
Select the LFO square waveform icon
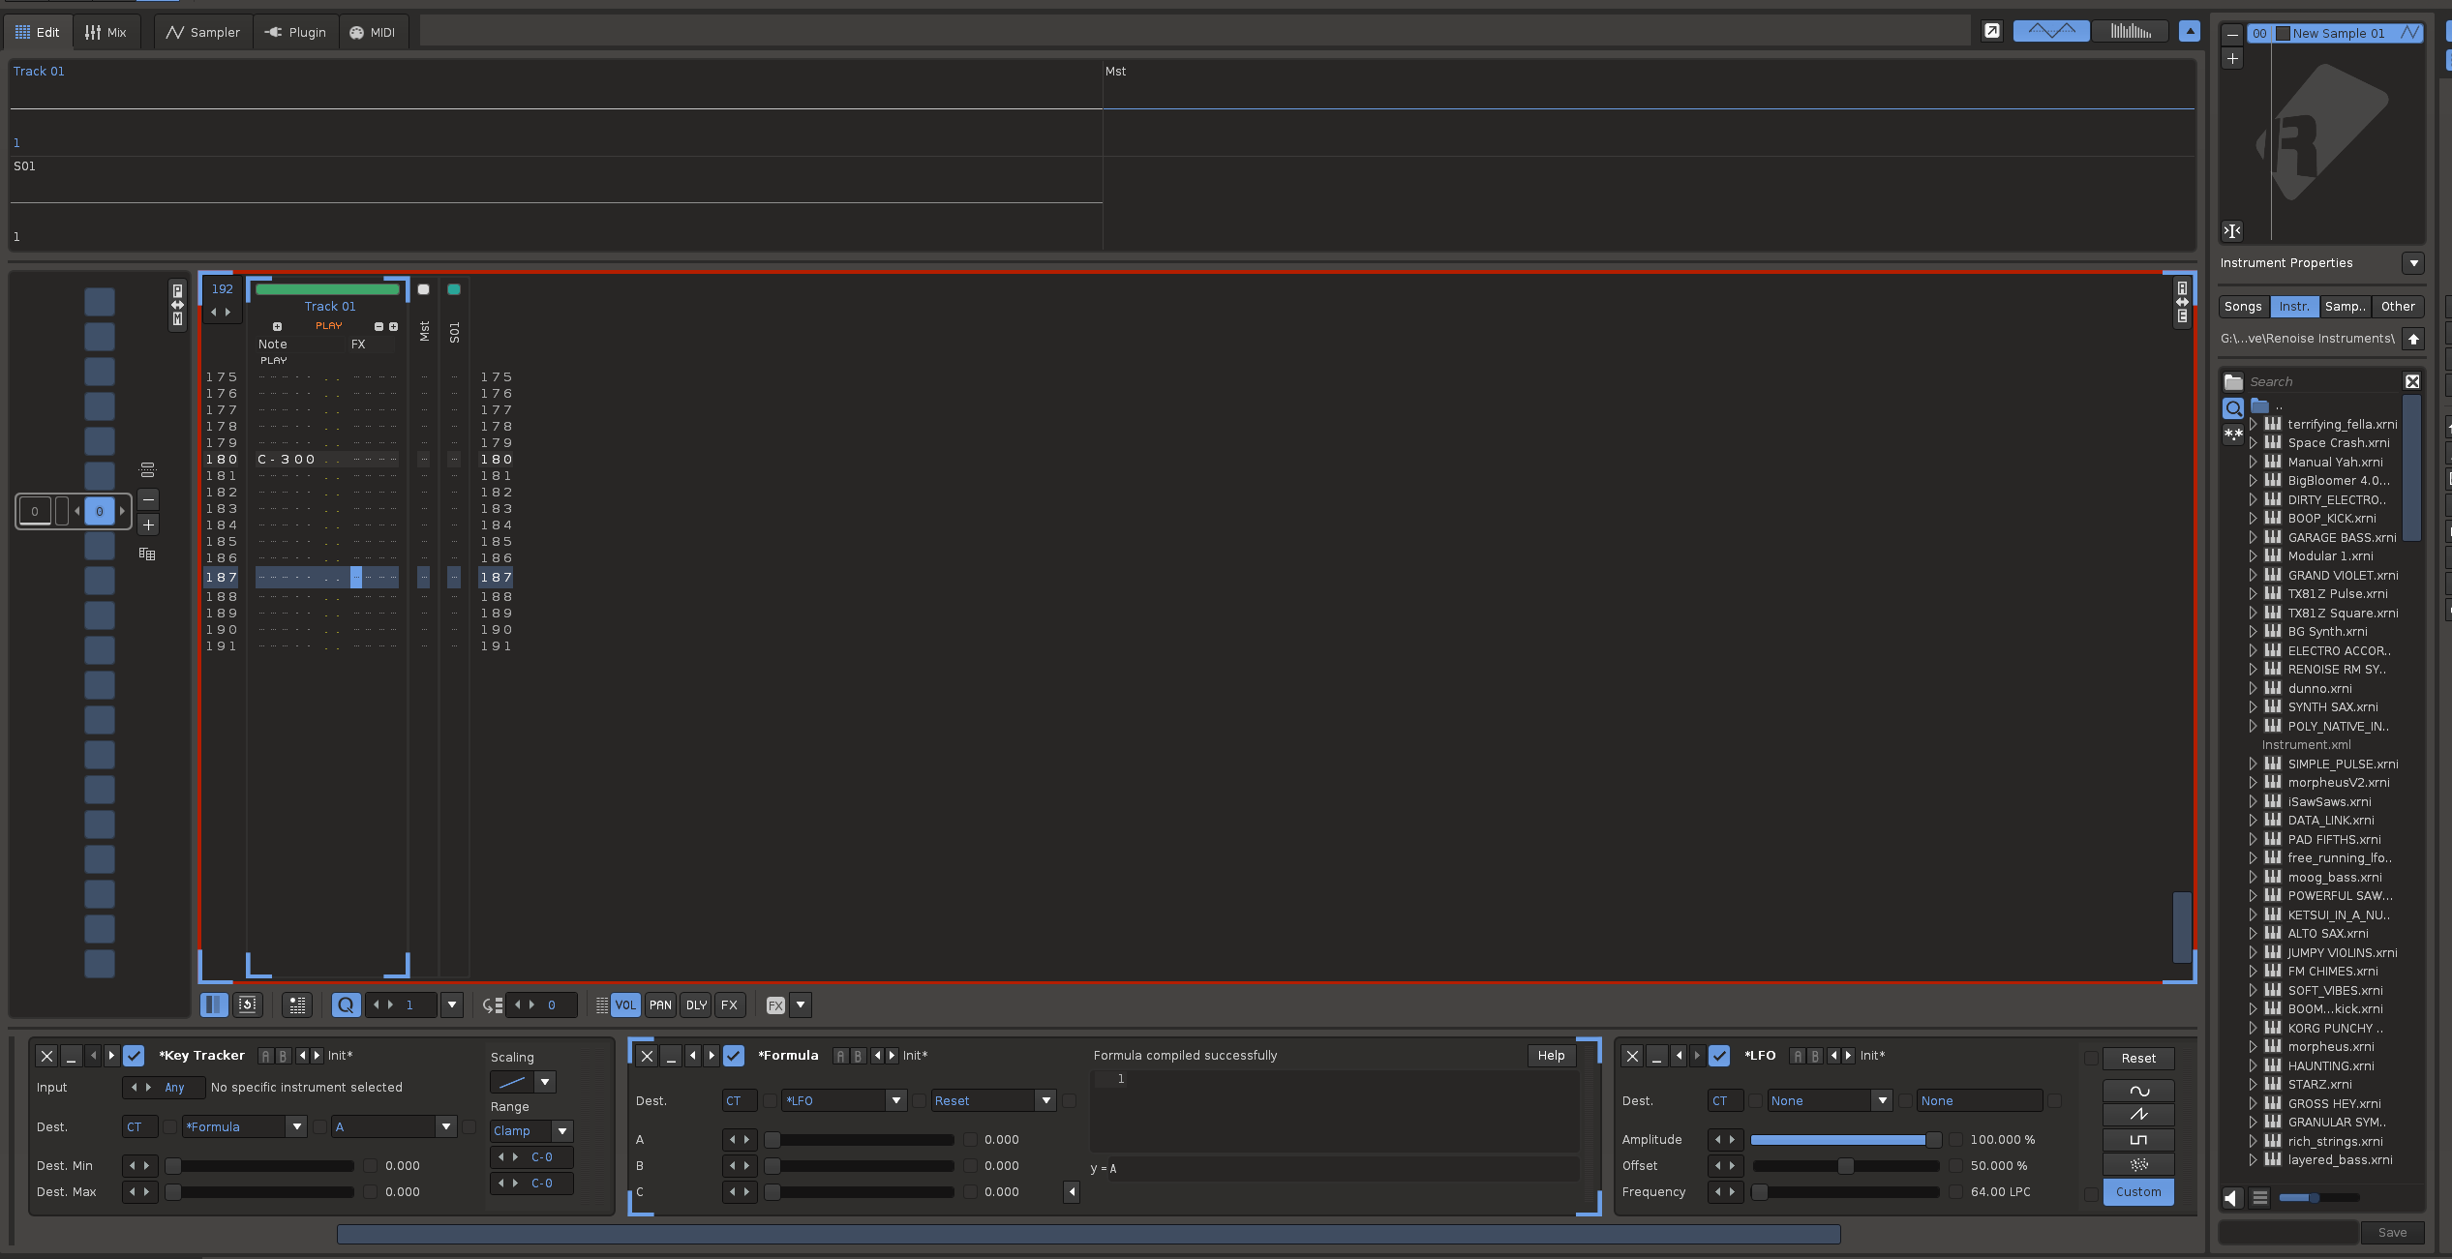click(2138, 1140)
